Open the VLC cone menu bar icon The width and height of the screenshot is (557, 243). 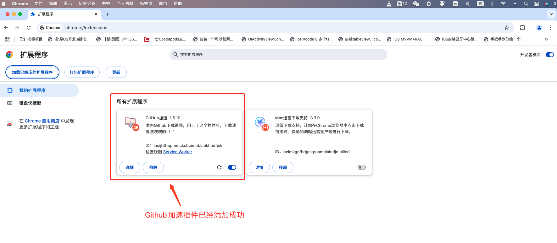389,4
